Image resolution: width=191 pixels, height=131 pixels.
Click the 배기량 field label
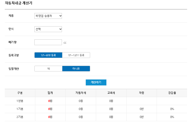[x=13, y=42]
